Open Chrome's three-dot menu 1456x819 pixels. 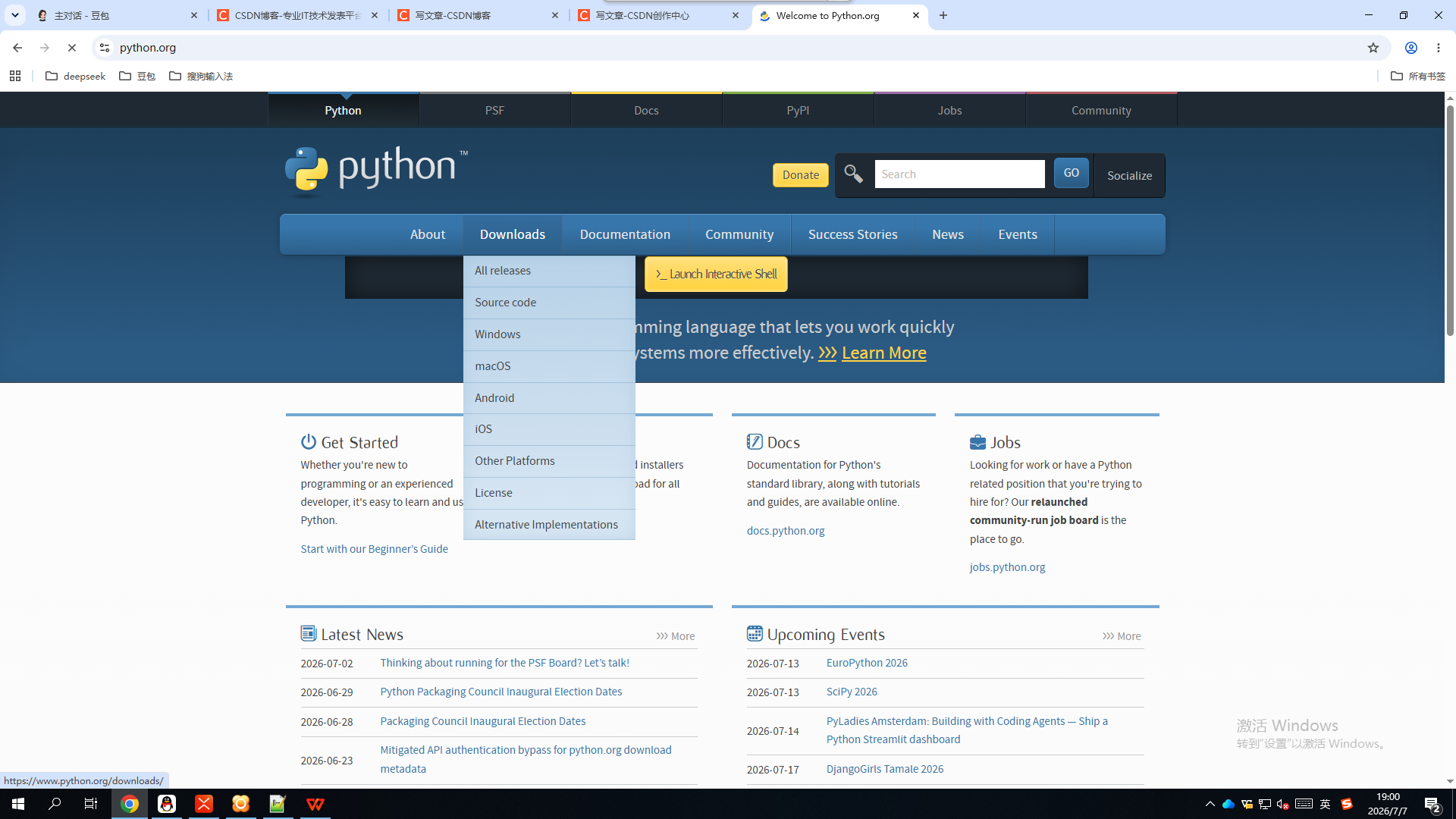click(x=1439, y=48)
